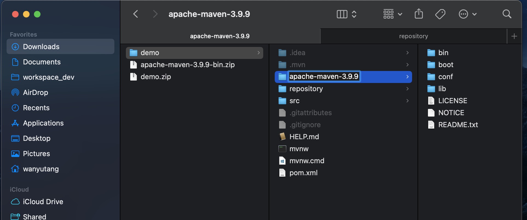The width and height of the screenshot is (527, 220).
Task: Select the .idea folder
Action: (343, 53)
